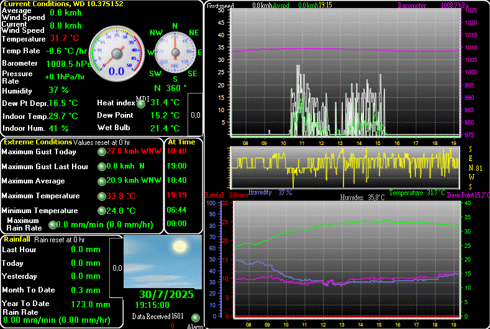The image size is (490, 329).
Task: Click the Rainfall 0.0 mm graph legend
Action: click(x=227, y=195)
